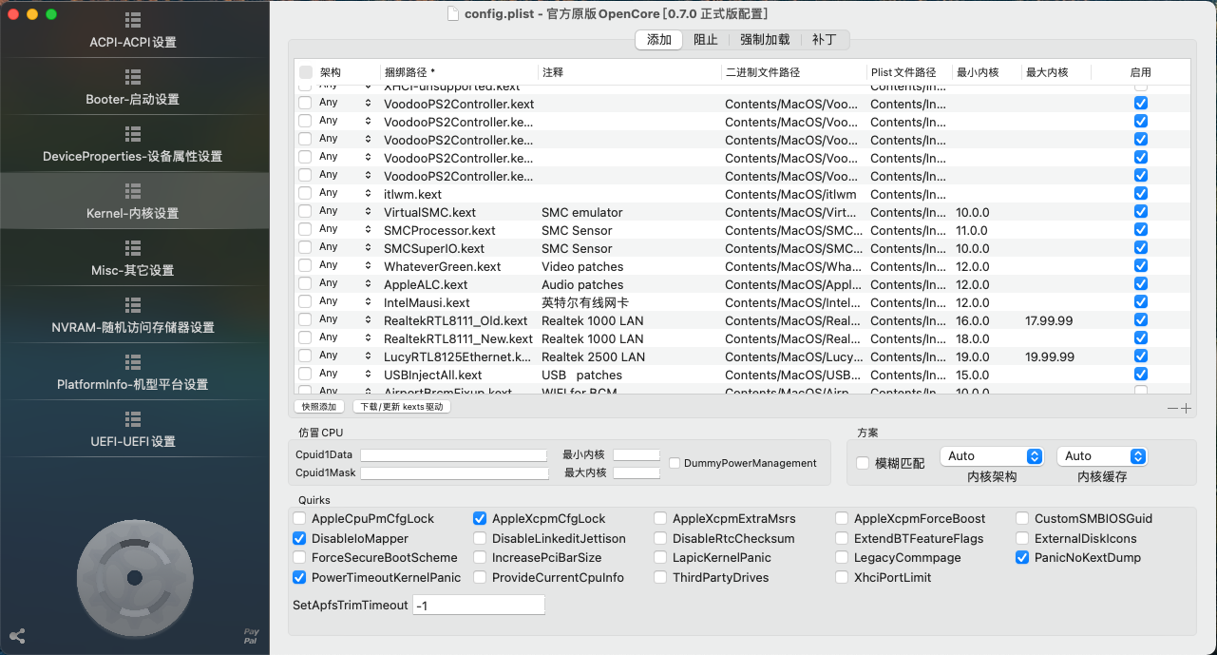Enable the AppleCpuPmCfgLock quirk
Screen dimensions: 1217x655
click(299, 519)
